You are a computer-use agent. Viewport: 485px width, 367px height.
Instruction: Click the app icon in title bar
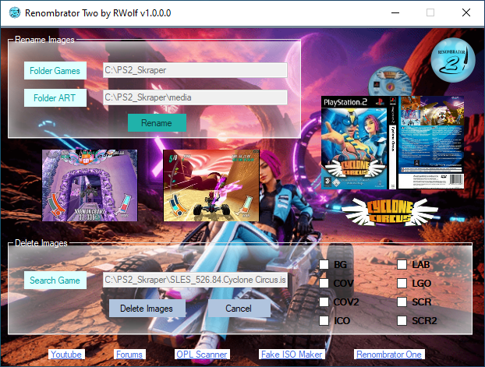coord(15,12)
